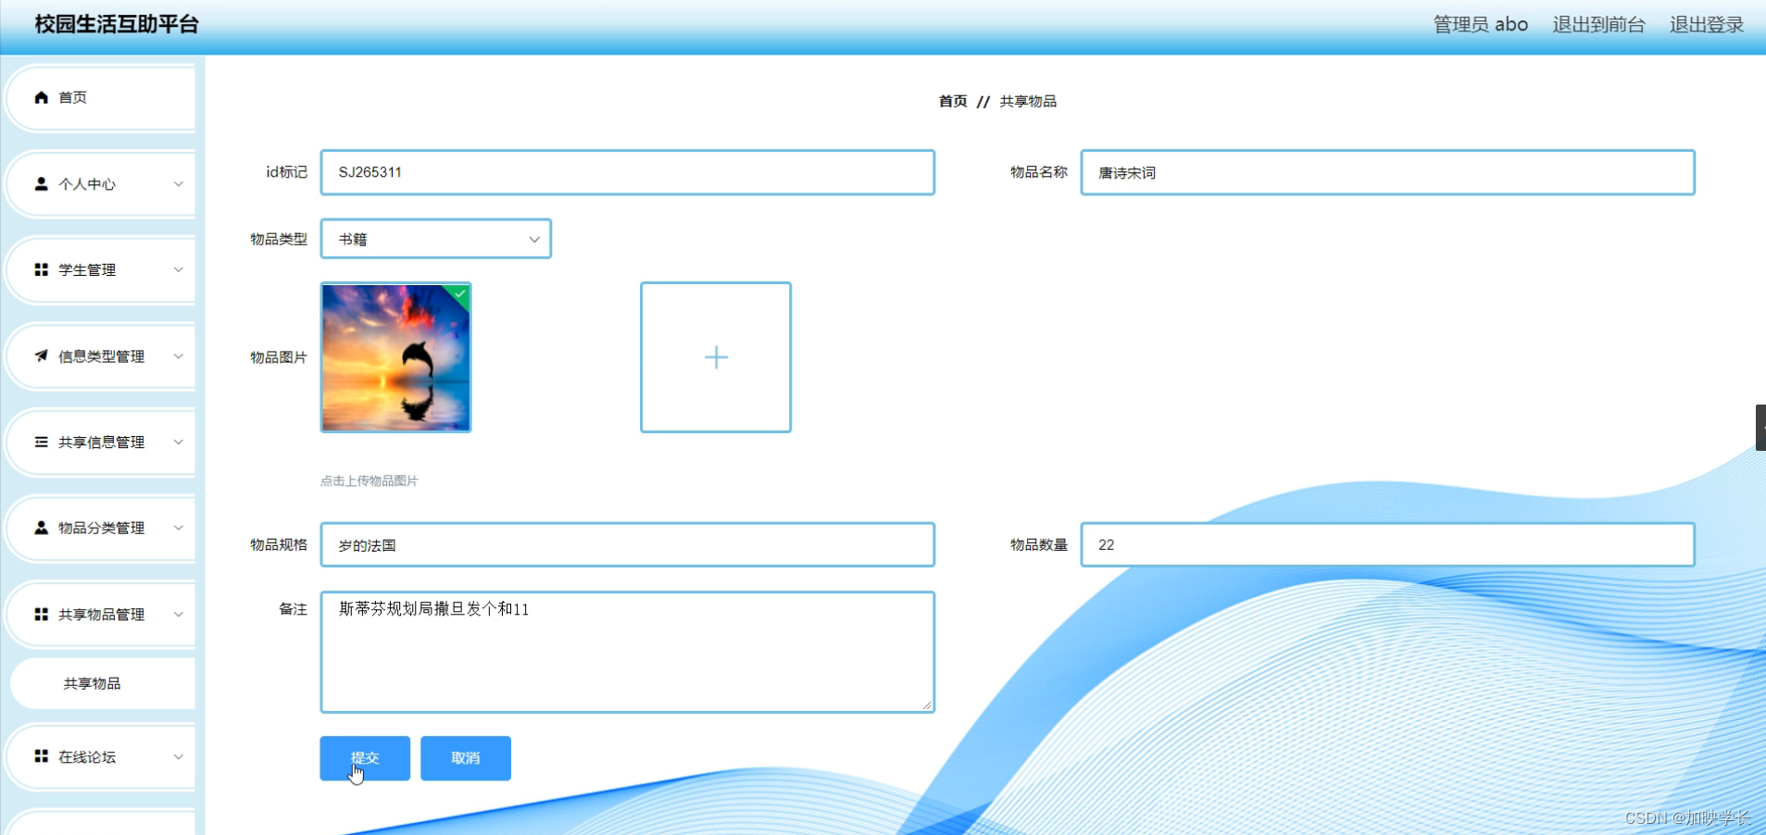The image size is (1766, 835).
Task: Open the 物品类型 dropdown showing 书籍
Action: 435,238
